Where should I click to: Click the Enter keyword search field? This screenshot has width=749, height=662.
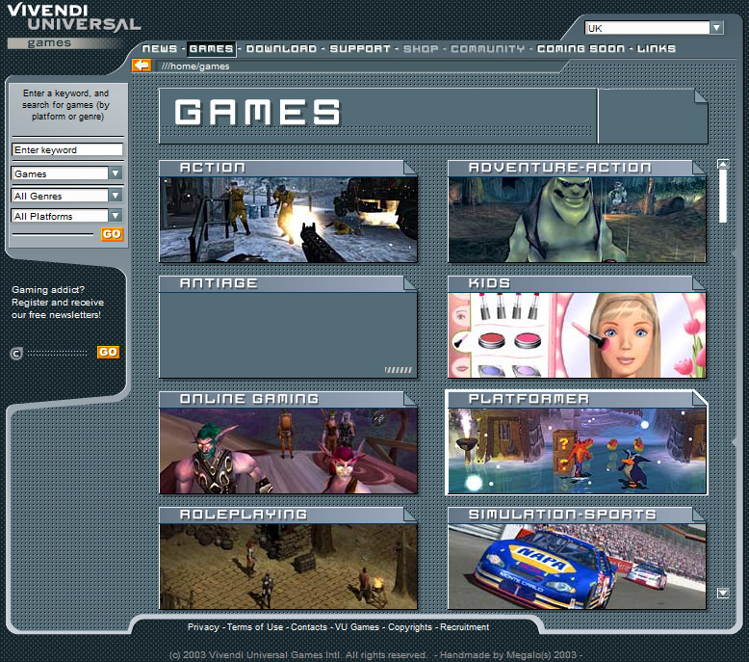coord(66,150)
